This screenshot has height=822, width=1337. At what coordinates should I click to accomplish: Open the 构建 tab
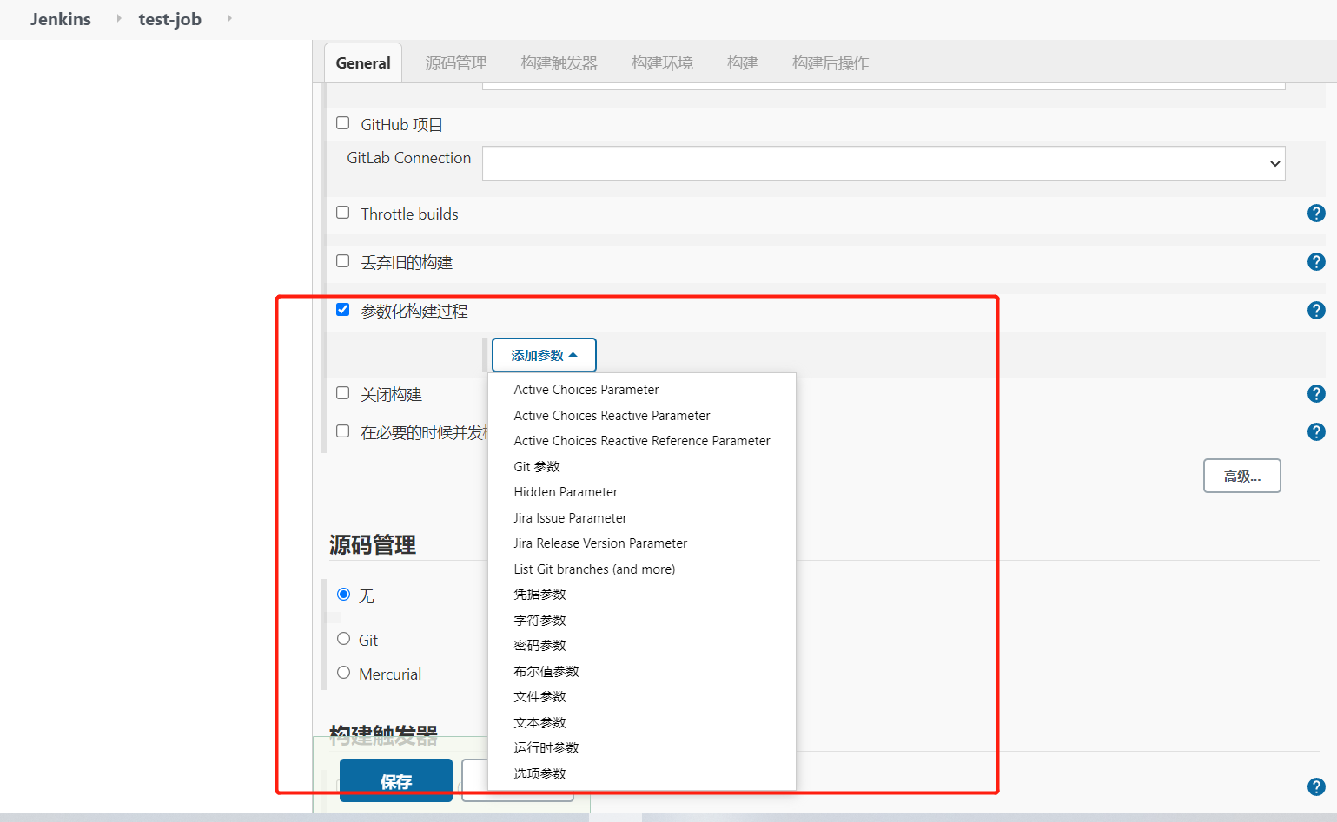point(743,63)
